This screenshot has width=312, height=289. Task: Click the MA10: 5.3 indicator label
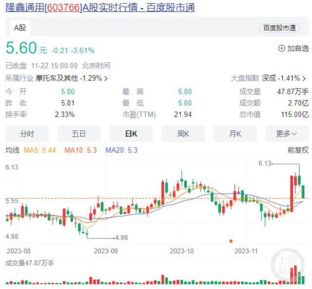coord(80,150)
